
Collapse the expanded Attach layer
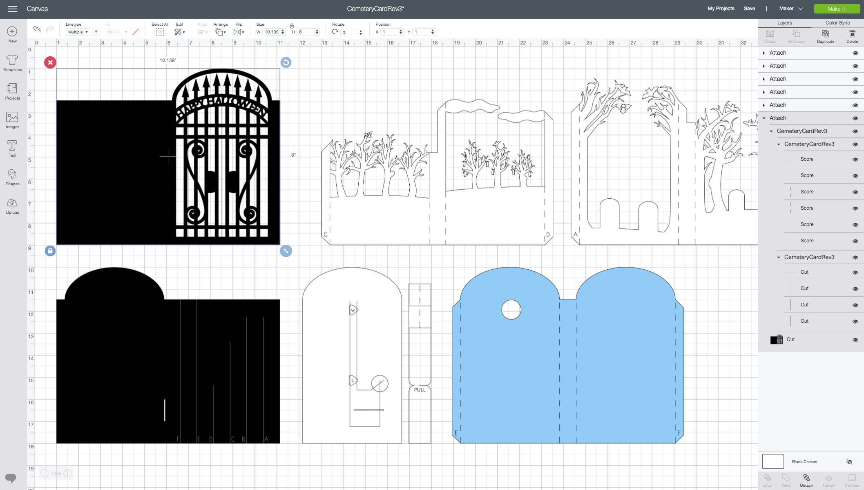[764, 118]
